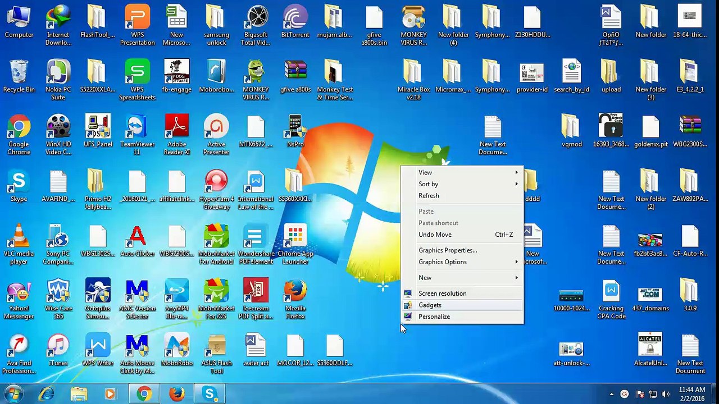Image resolution: width=719 pixels, height=404 pixels.
Task: Open Internet Explorer from the taskbar
Action: click(46, 394)
